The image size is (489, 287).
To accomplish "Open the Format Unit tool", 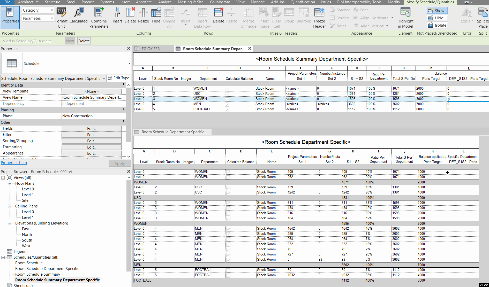I will click(x=61, y=17).
